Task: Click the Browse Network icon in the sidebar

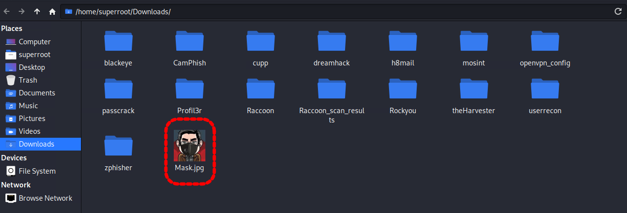Action: pyautogui.click(x=11, y=198)
